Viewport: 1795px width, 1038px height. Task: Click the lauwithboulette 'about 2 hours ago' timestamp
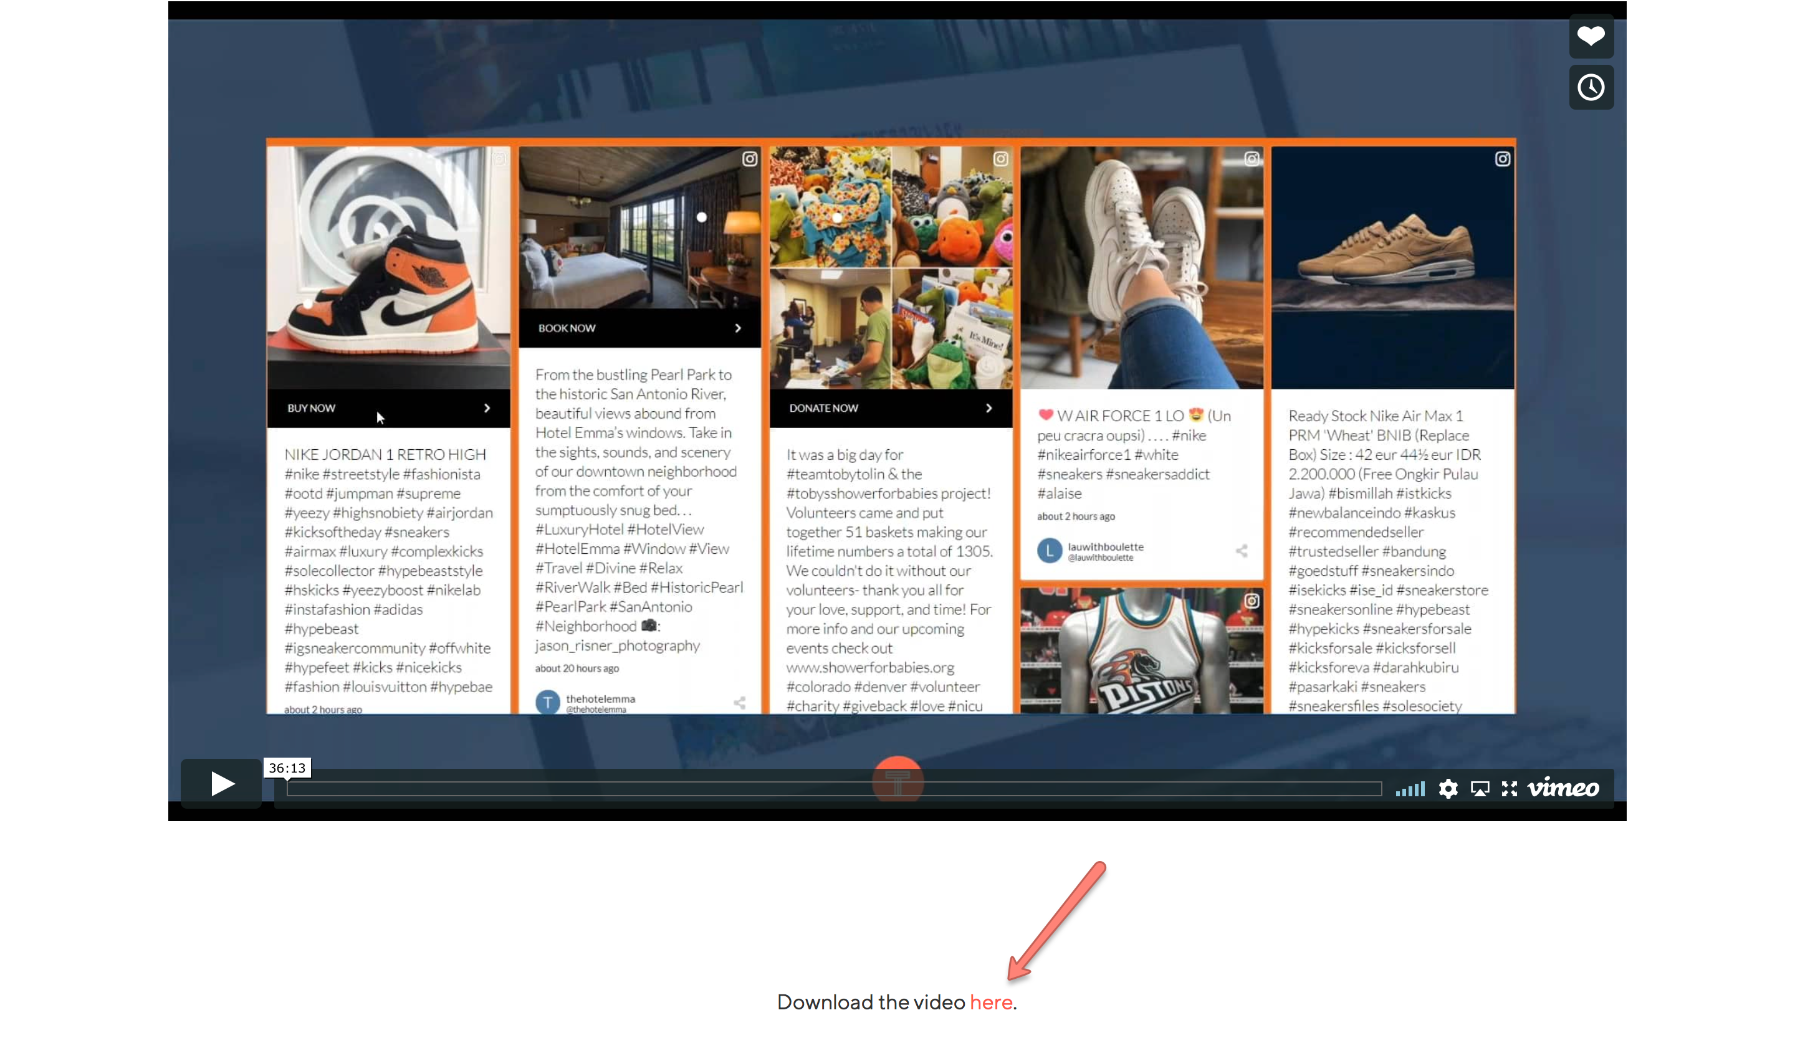[x=1076, y=517]
